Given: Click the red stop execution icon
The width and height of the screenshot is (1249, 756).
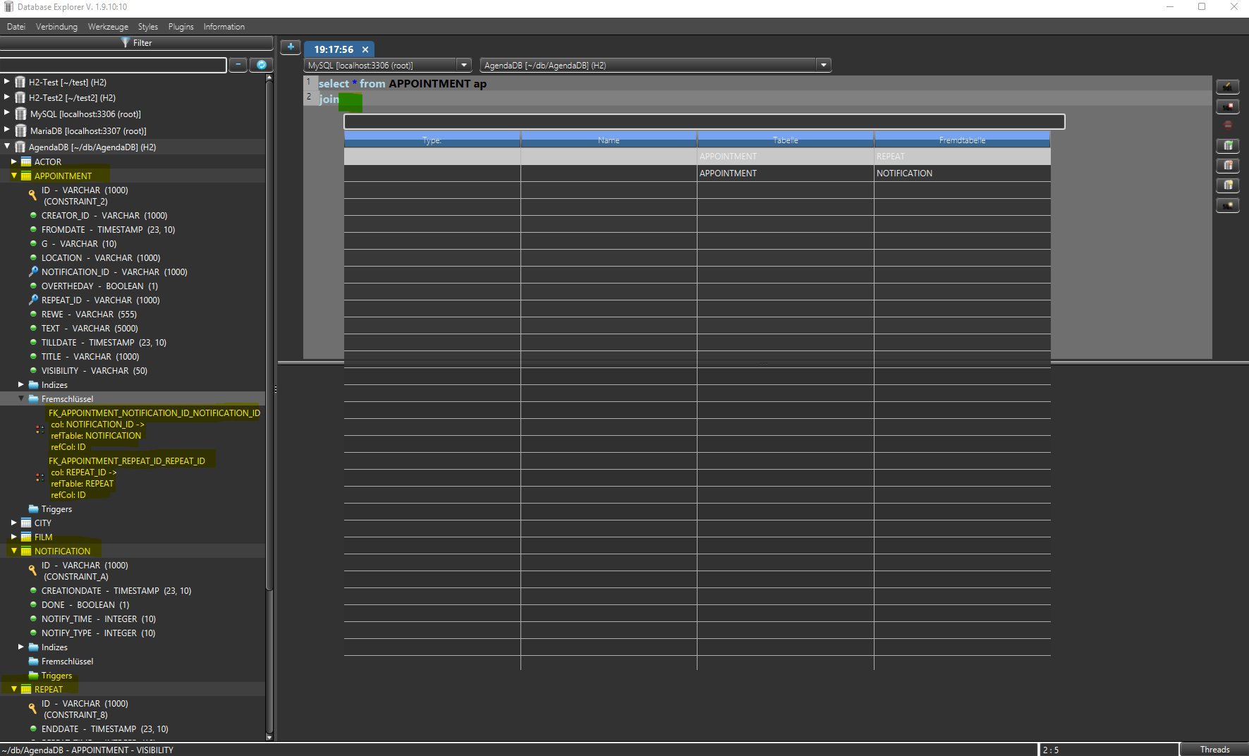Looking at the screenshot, I should tap(1228, 126).
